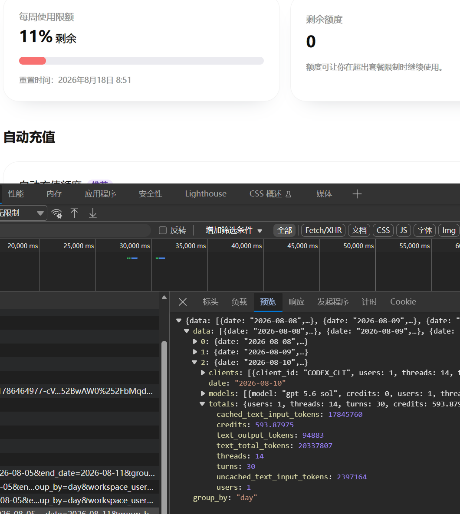Switch to the 性能 performance tab
This screenshot has height=514, width=460.
[16, 194]
